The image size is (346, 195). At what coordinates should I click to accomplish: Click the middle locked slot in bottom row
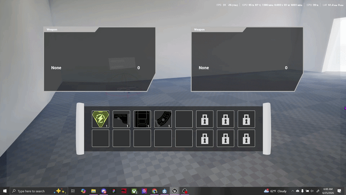225,138
